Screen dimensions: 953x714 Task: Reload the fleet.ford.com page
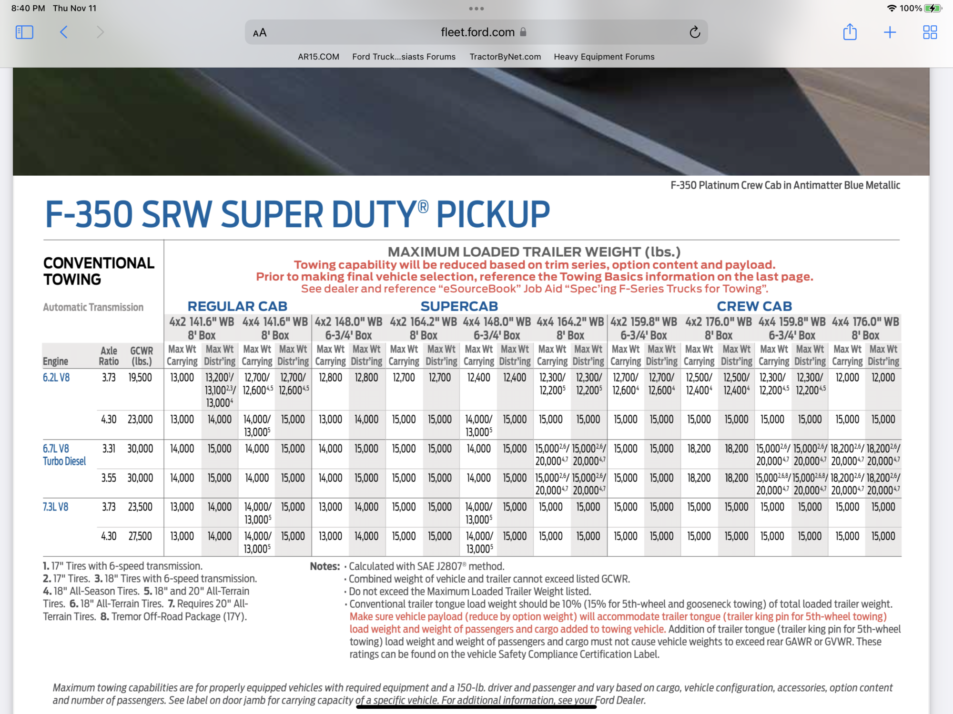(x=694, y=32)
